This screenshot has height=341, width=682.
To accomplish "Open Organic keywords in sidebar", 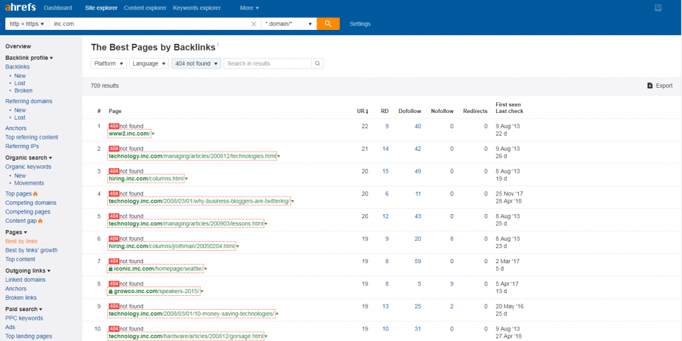I will pyautogui.click(x=28, y=167).
